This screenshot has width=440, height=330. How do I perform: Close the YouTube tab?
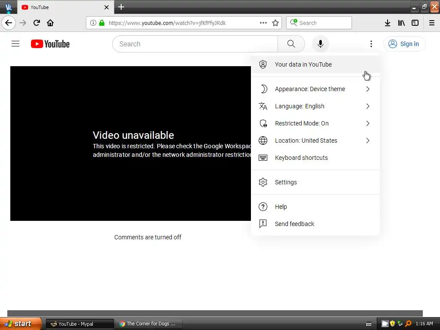pos(107,7)
